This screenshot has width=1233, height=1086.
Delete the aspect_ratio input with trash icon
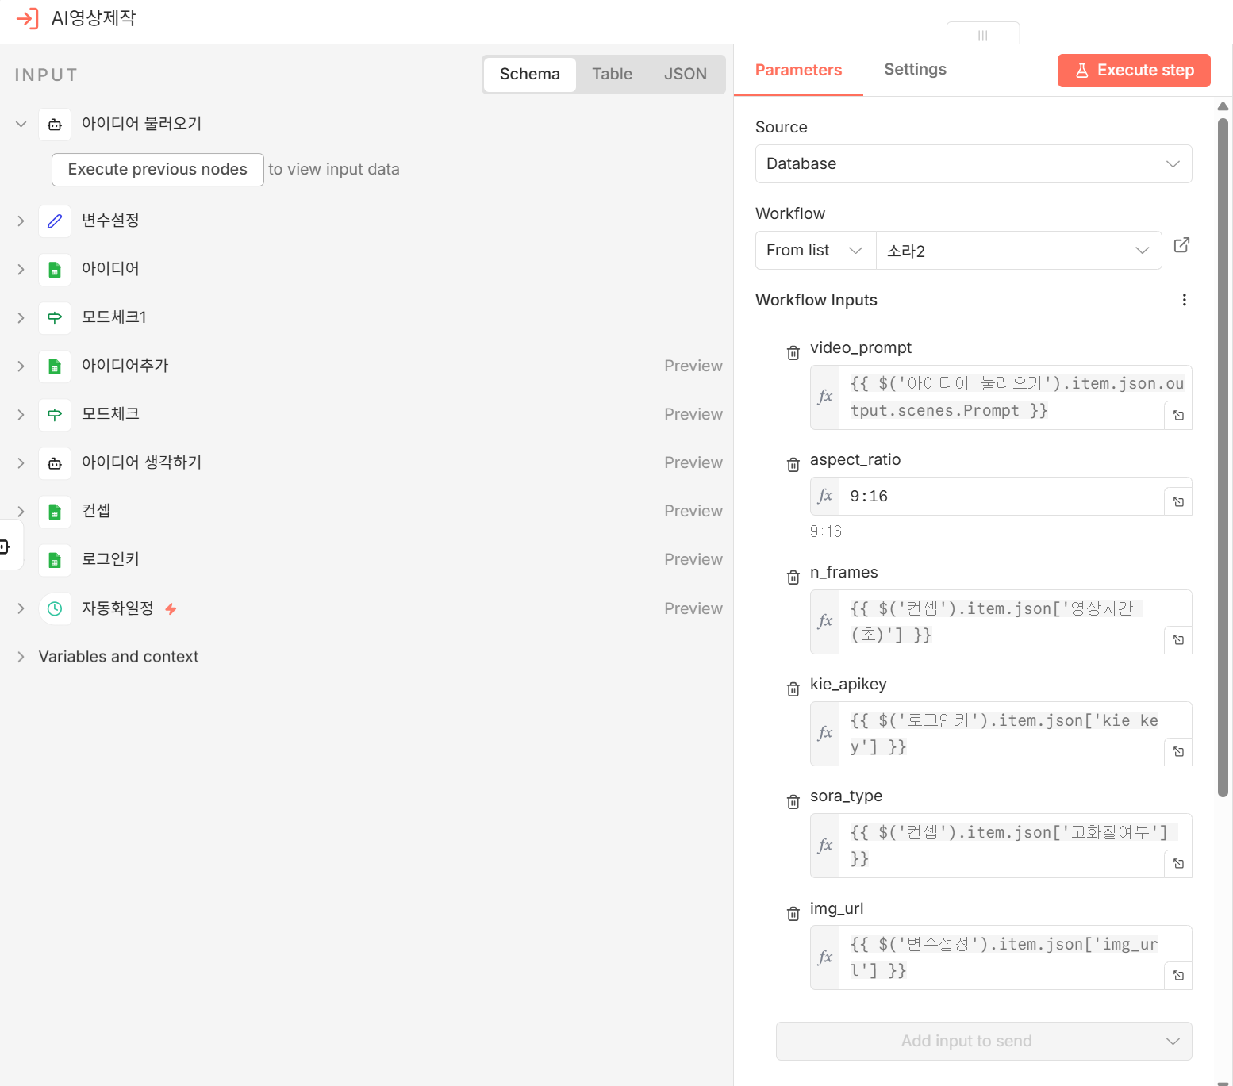(x=793, y=465)
